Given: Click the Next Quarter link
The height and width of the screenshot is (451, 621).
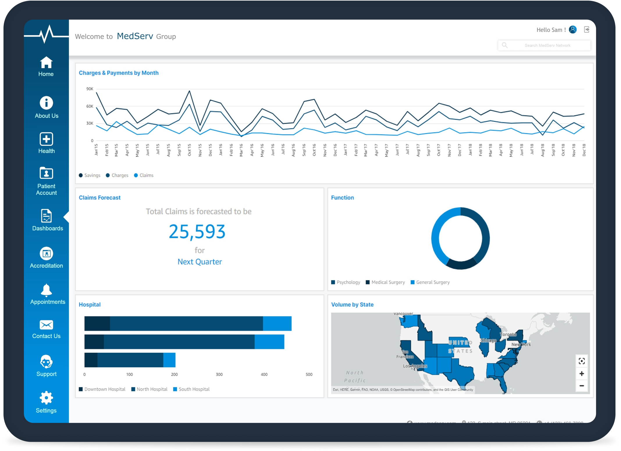Looking at the screenshot, I should (200, 262).
